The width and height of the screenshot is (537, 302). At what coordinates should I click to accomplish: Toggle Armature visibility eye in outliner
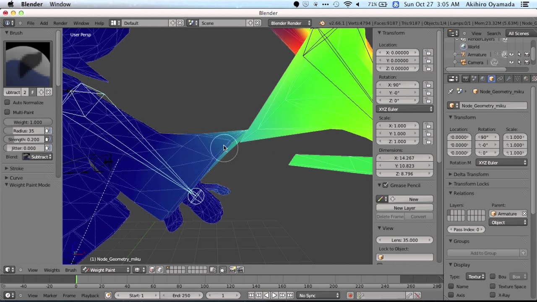[x=511, y=55]
